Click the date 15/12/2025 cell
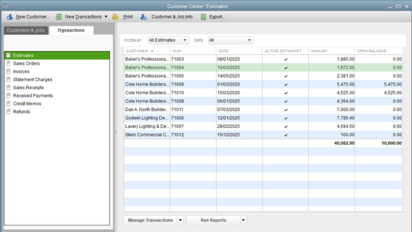The width and height of the screenshot is (412, 232). click(239, 135)
